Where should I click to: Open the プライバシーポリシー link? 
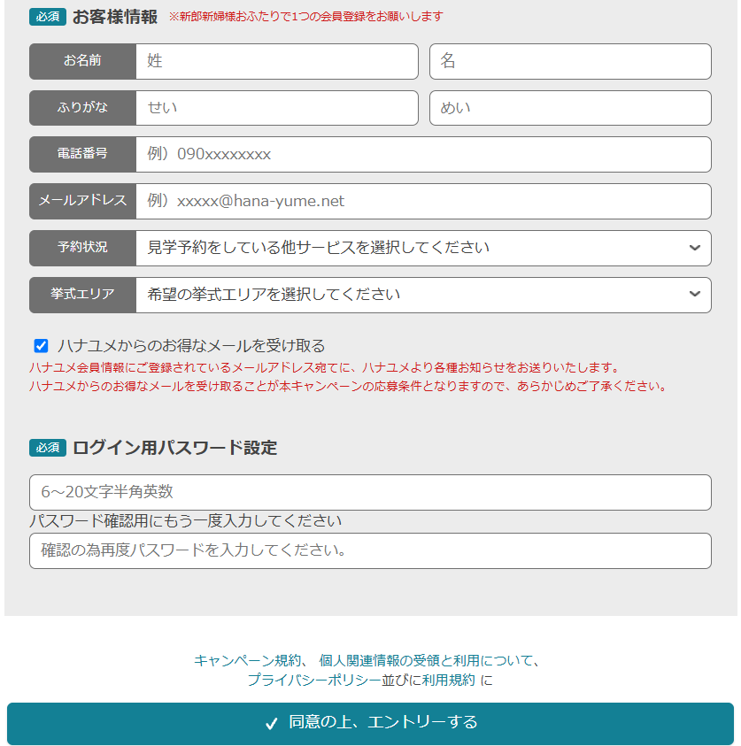(314, 680)
